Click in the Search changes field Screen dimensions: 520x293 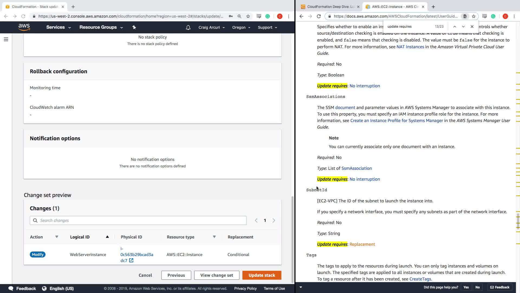click(138, 220)
